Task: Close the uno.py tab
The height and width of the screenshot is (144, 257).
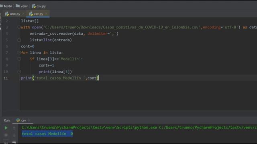Action: pos(23,14)
